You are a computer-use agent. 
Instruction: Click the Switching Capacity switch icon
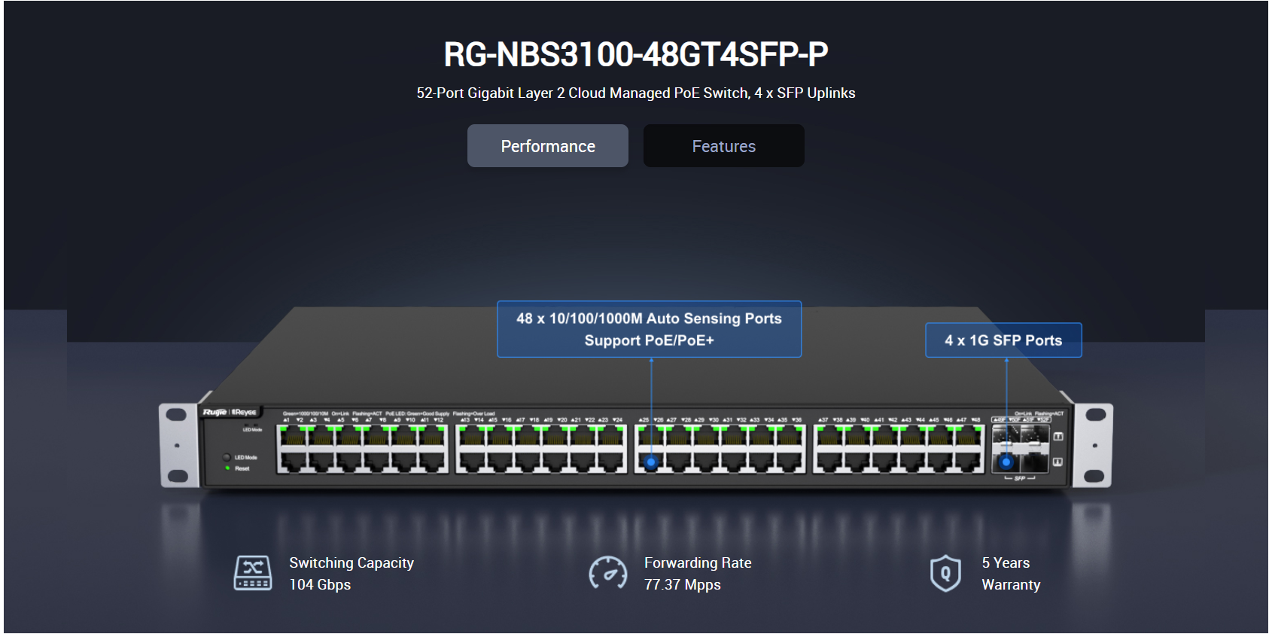click(253, 573)
